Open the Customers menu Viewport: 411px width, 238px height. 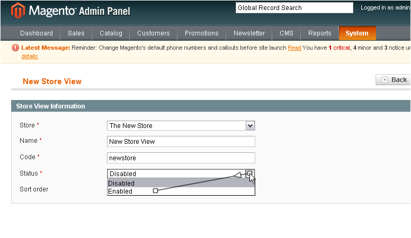click(154, 33)
